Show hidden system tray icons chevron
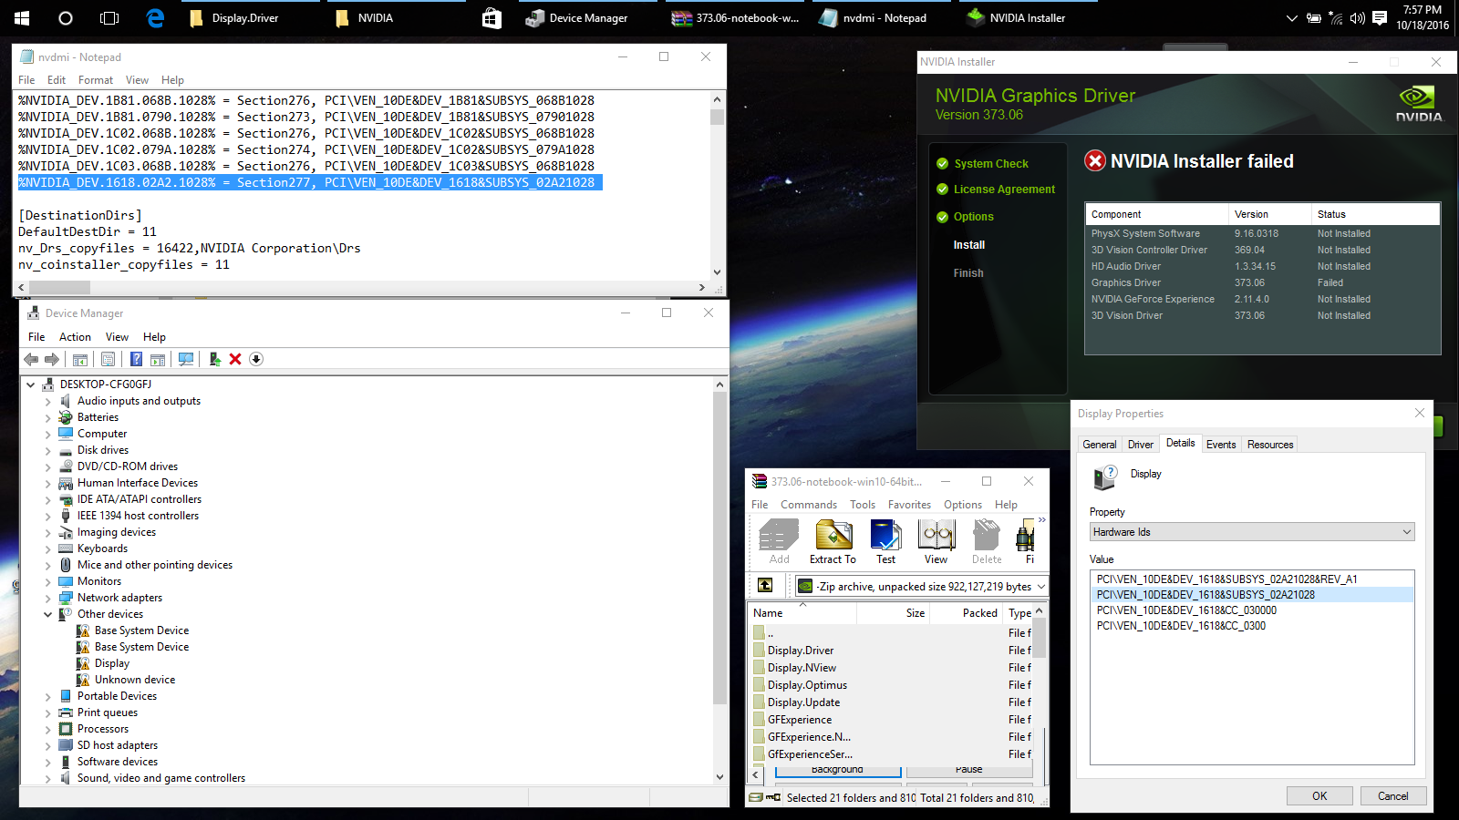 [1292, 18]
